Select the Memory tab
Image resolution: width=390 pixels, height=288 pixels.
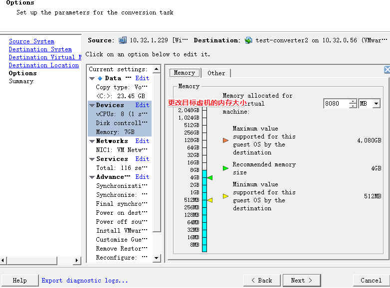[x=185, y=73]
